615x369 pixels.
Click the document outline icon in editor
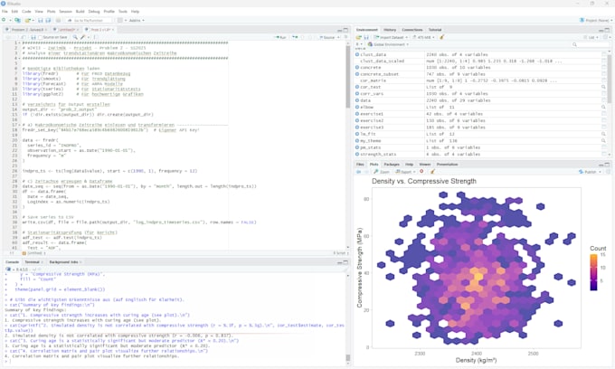point(345,37)
